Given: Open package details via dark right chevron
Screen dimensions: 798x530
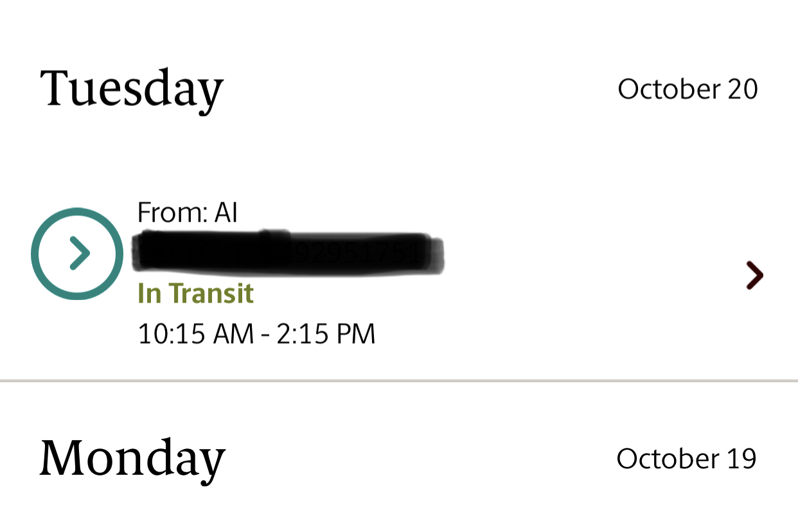Looking at the screenshot, I should pyautogui.click(x=754, y=276).
